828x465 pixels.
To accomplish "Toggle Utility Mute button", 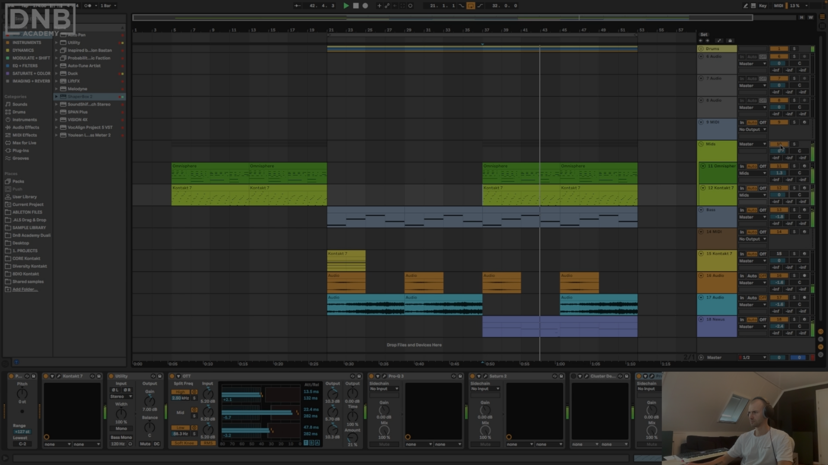I will point(145,444).
